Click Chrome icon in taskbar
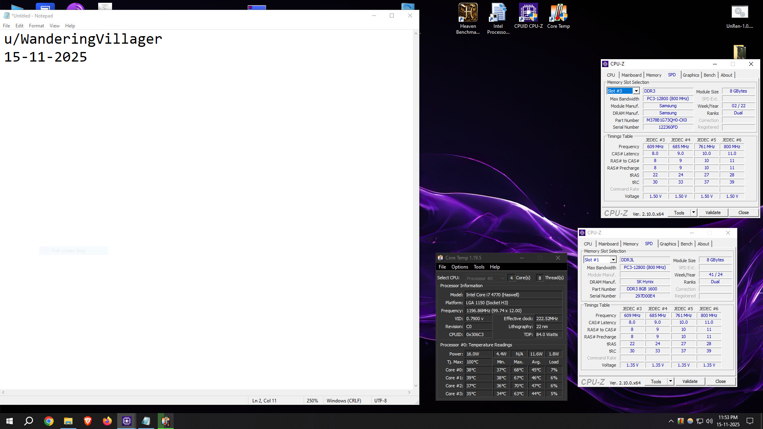This screenshot has width=763, height=429. click(x=49, y=421)
